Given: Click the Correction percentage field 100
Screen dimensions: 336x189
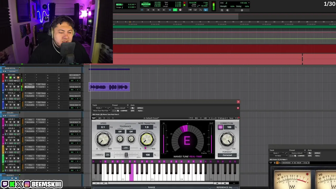Looking at the screenshot, I should coord(229,127).
